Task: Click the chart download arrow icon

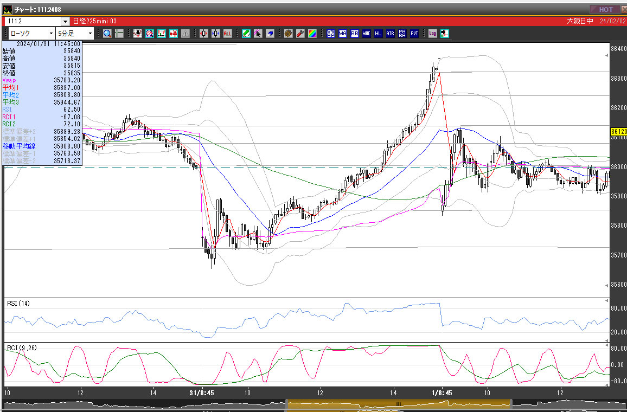Action: (138, 34)
